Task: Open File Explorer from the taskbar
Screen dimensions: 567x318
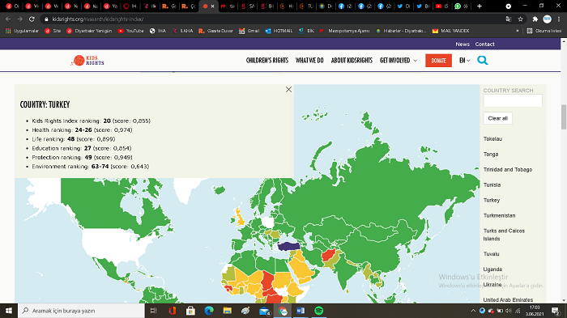Action: point(227,311)
